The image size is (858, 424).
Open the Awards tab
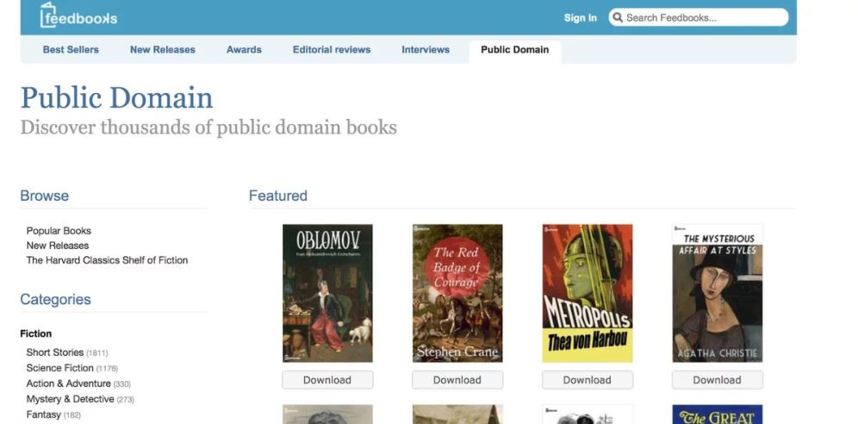click(244, 50)
